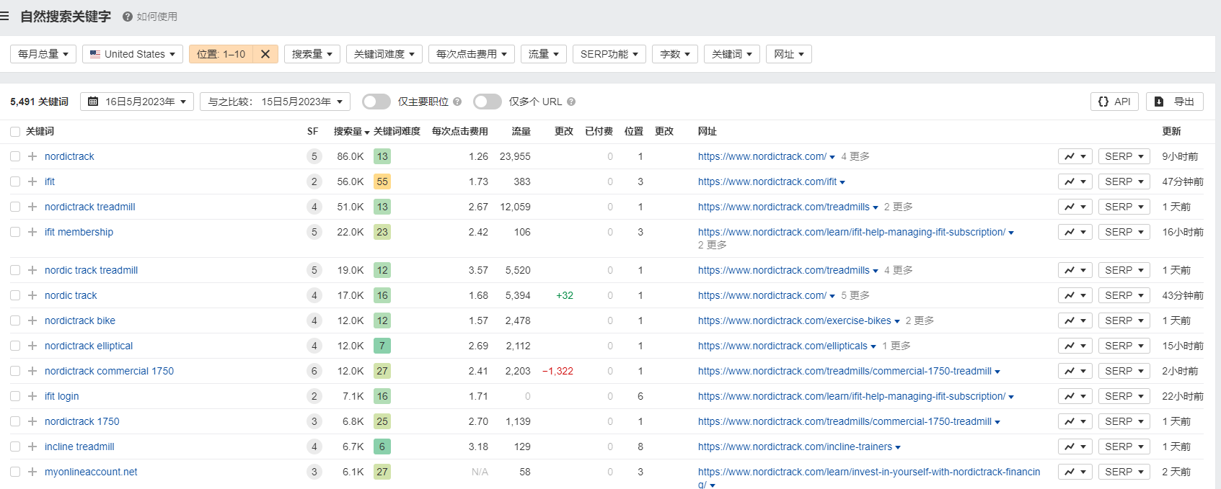Image resolution: width=1221 pixels, height=489 pixels.
Task: Open SERP dropdown for nordictrack bike row
Action: click(x=1124, y=320)
